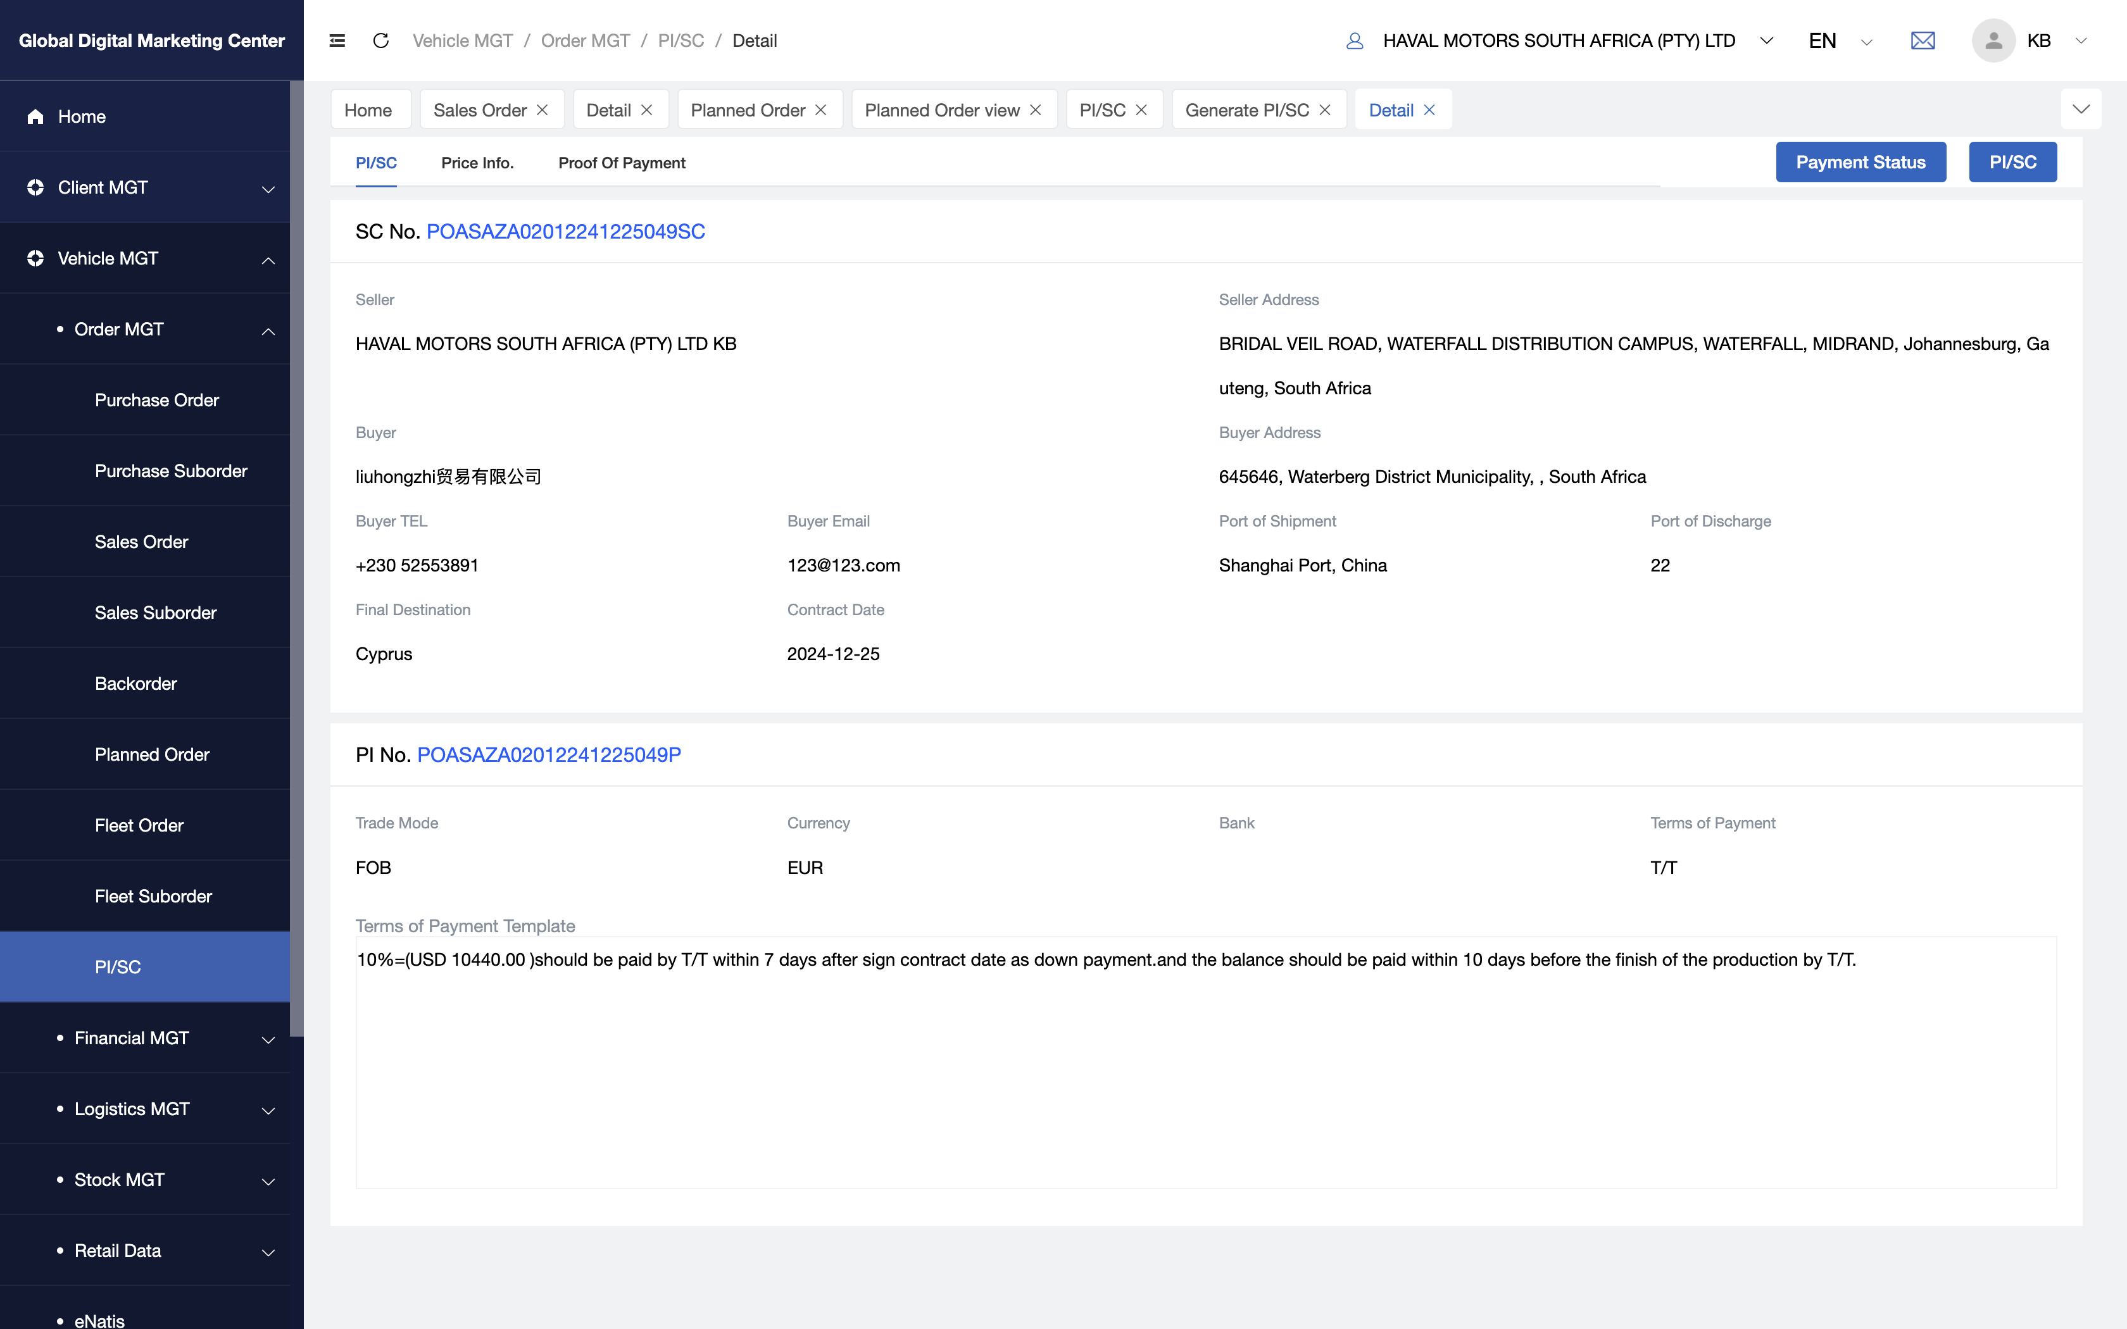Click the KB user avatar

click(x=1993, y=41)
